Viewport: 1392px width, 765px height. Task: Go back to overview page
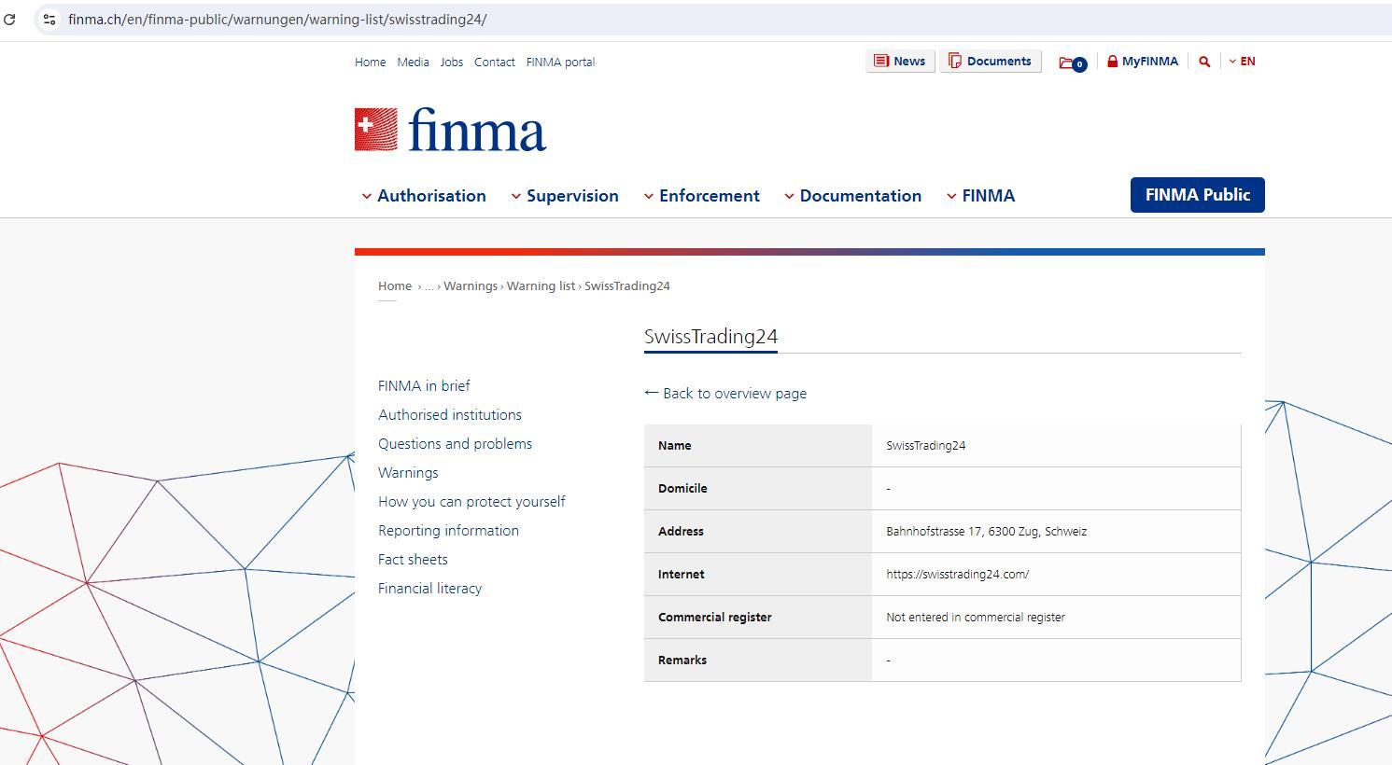click(725, 394)
